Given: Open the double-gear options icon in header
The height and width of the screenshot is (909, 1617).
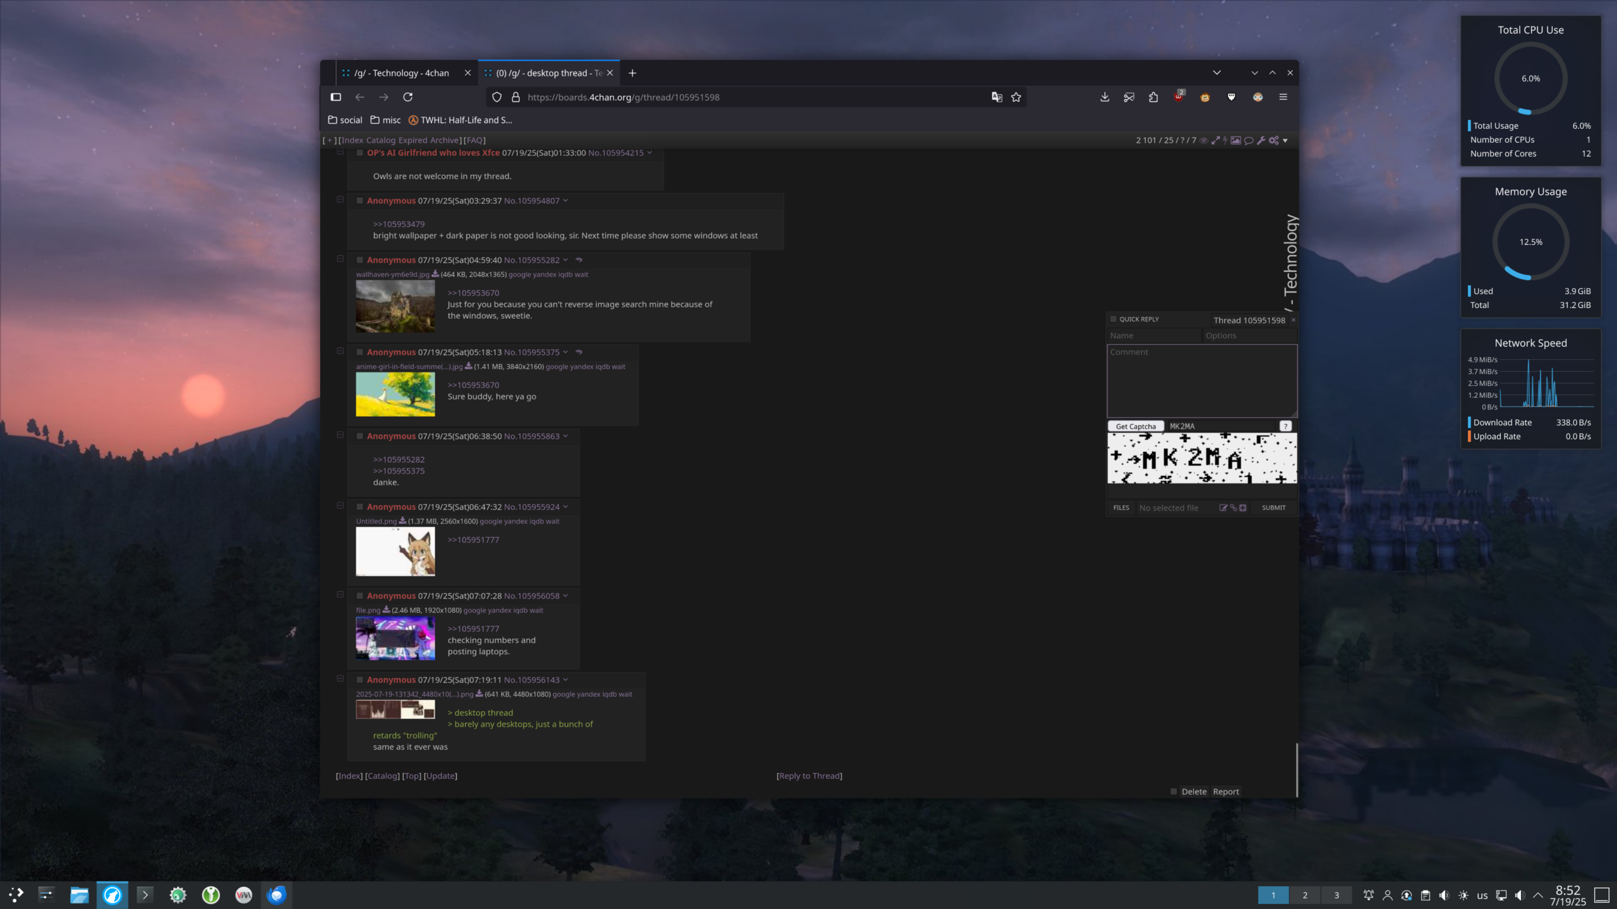Looking at the screenshot, I should coord(1273,140).
